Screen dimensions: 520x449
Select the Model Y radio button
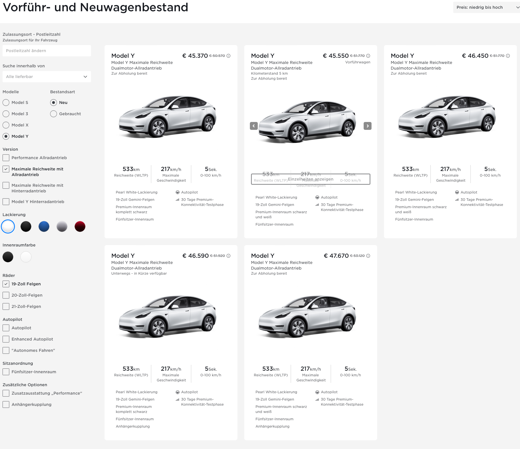(x=6, y=136)
